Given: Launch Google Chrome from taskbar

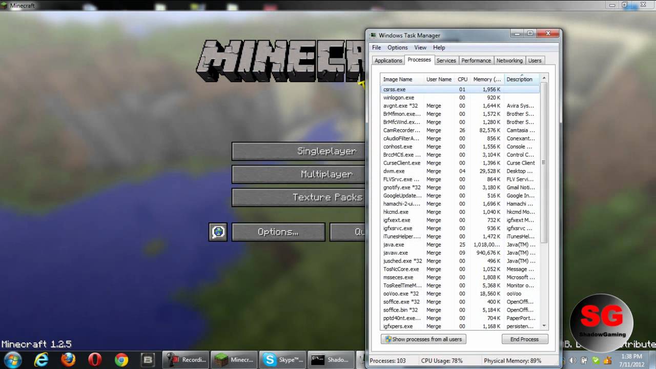Looking at the screenshot, I should pyautogui.click(x=121, y=360).
